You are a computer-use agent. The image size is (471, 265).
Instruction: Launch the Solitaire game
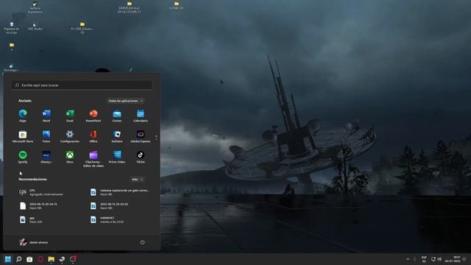point(117,136)
